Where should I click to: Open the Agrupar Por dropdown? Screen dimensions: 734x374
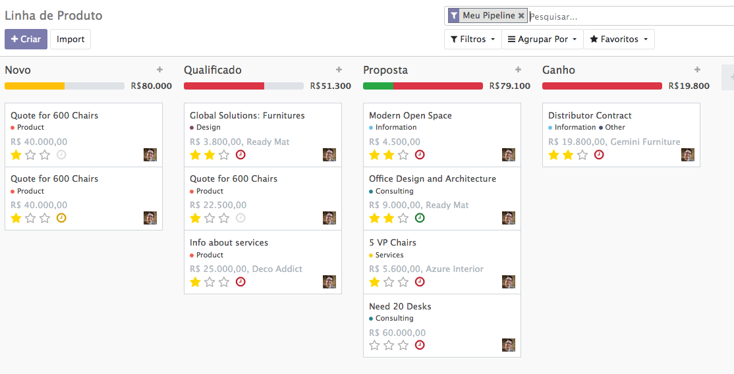click(x=542, y=40)
